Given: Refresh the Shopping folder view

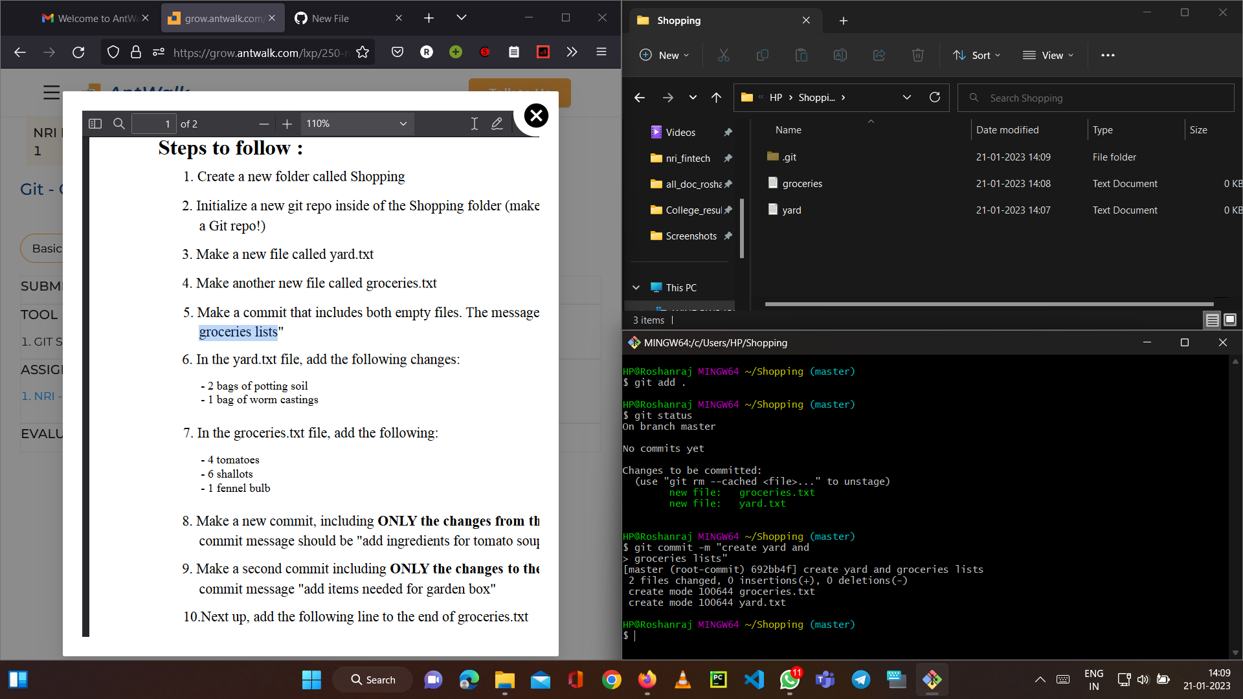Looking at the screenshot, I should 934,98.
